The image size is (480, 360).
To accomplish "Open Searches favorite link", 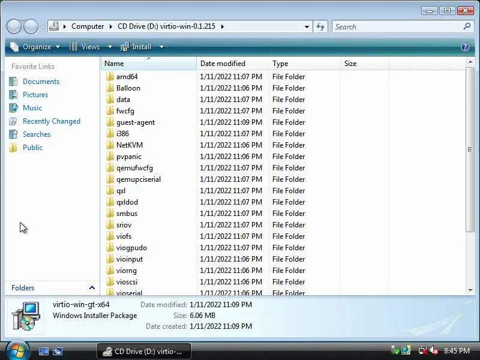I will [x=37, y=134].
